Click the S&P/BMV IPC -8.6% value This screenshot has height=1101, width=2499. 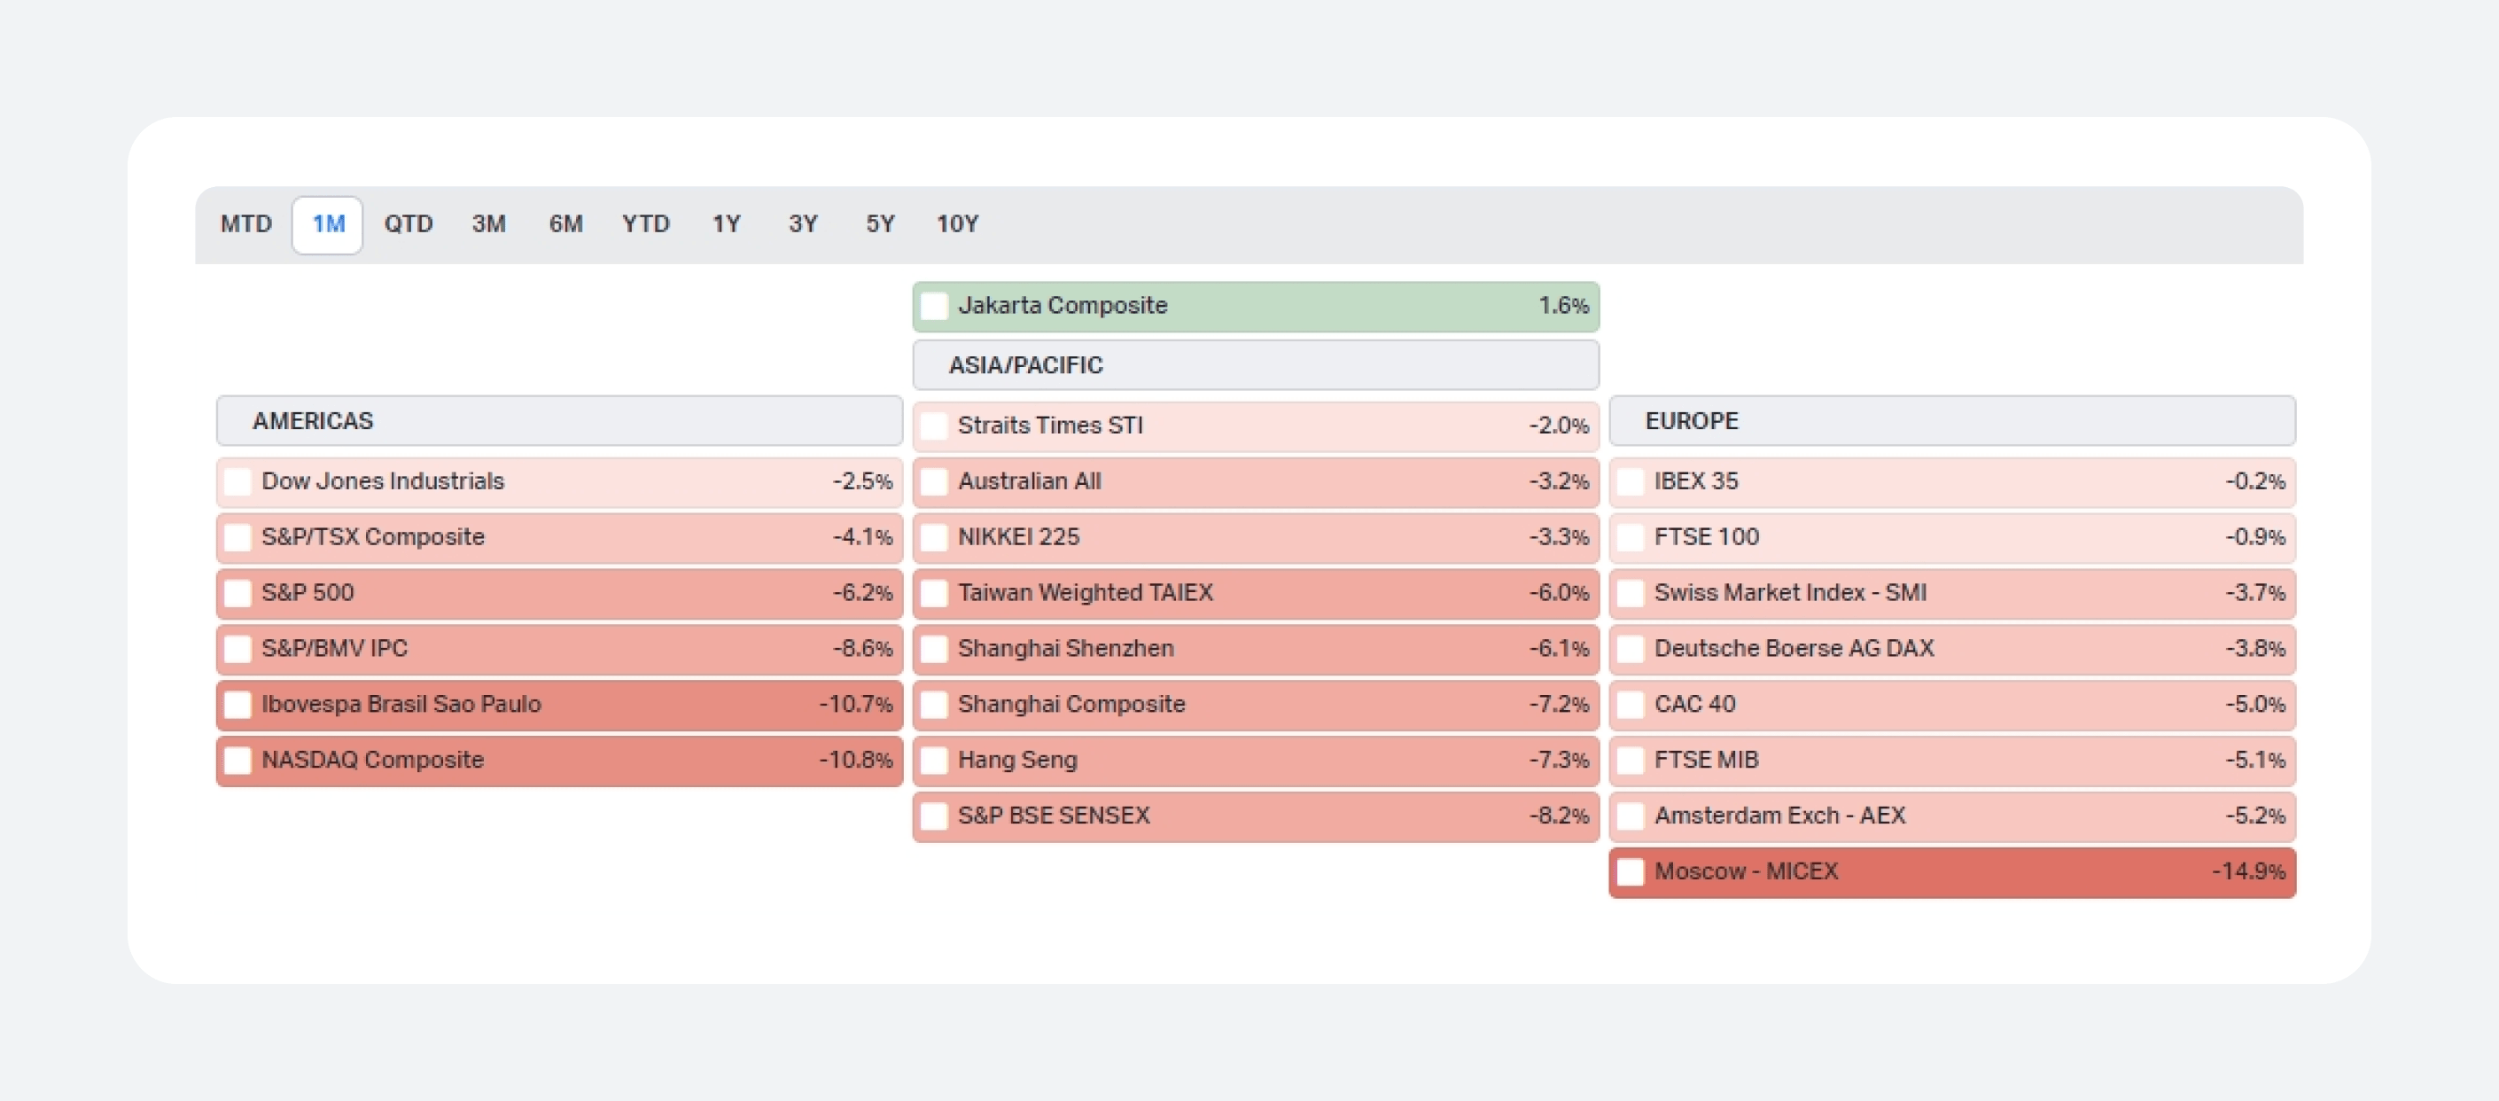tap(862, 648)
